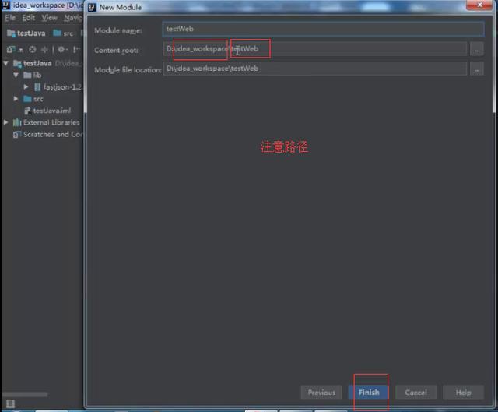Select testJava.iml file

point(47,111)
